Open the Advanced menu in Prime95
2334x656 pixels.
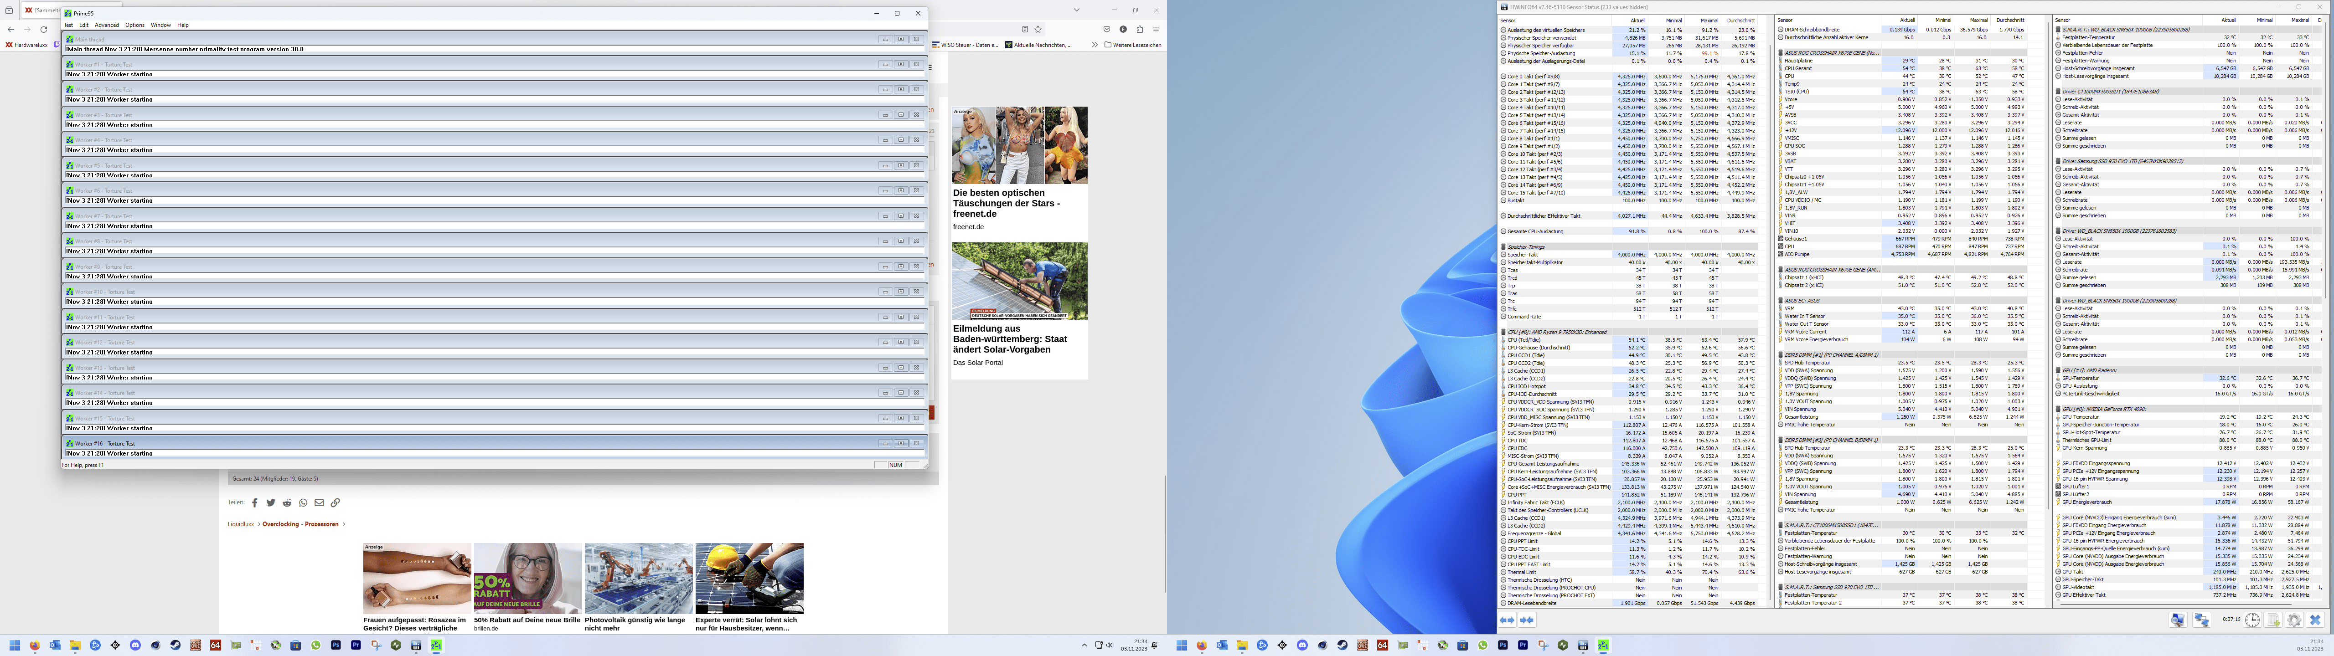point(107,26)
